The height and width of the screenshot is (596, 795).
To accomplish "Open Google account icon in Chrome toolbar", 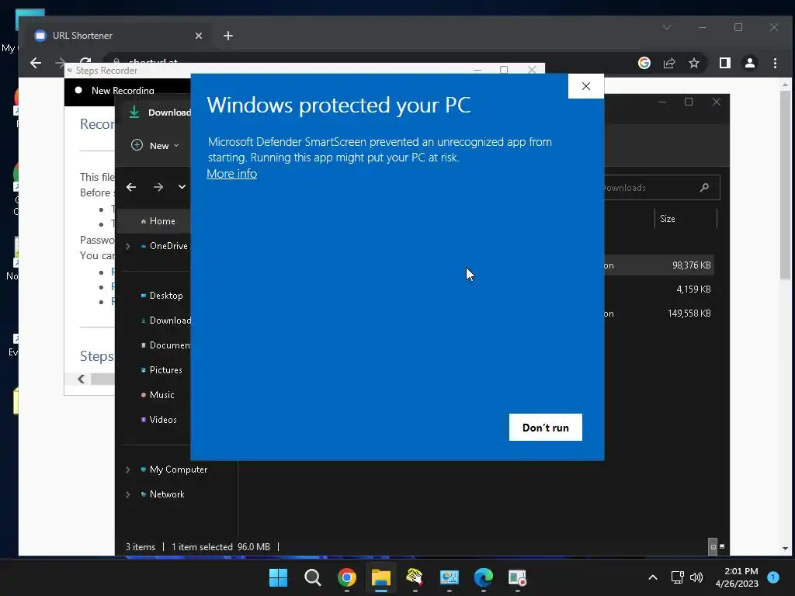I will coord(644,63).
